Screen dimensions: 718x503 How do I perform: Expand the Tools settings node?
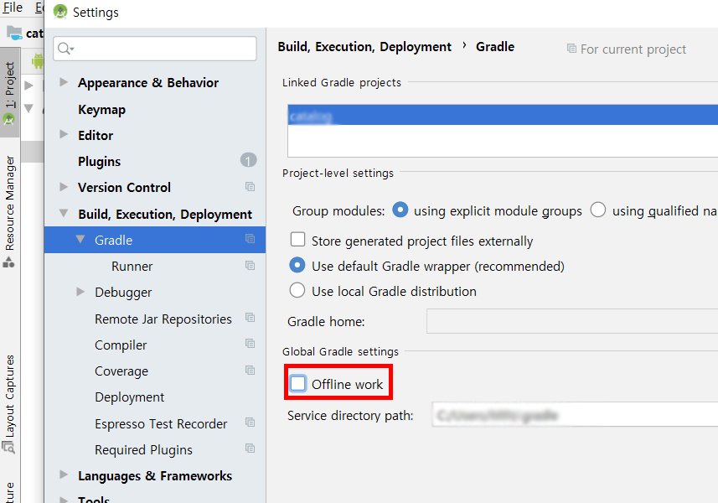click(64, 500)
